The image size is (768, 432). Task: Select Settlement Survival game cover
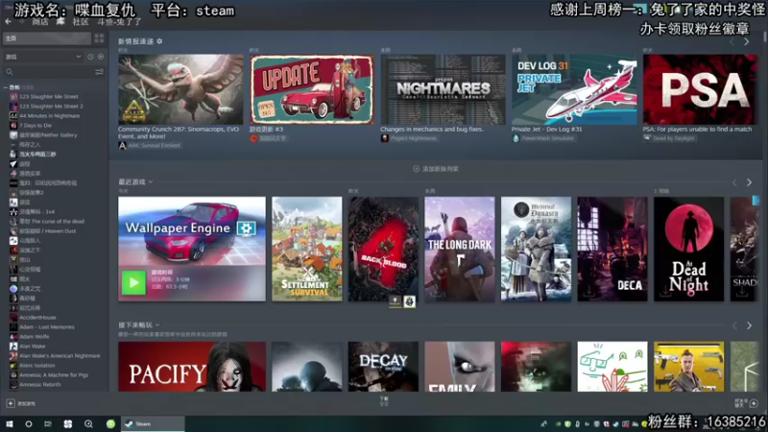[x=307, y=249]
